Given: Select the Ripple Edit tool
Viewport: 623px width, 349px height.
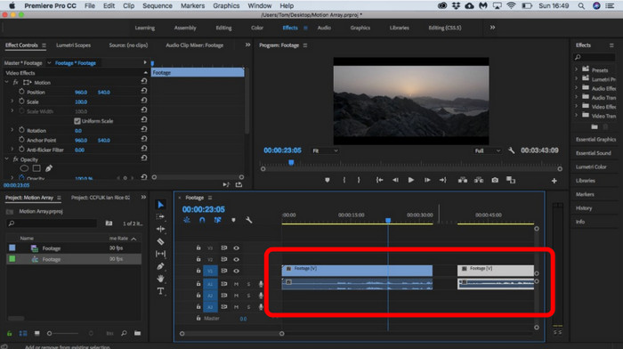Looking at the screenshot, I should click(160, 229).
